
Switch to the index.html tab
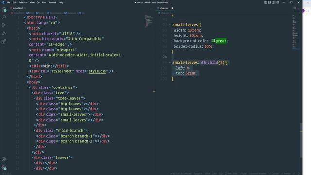pos(18,8)
